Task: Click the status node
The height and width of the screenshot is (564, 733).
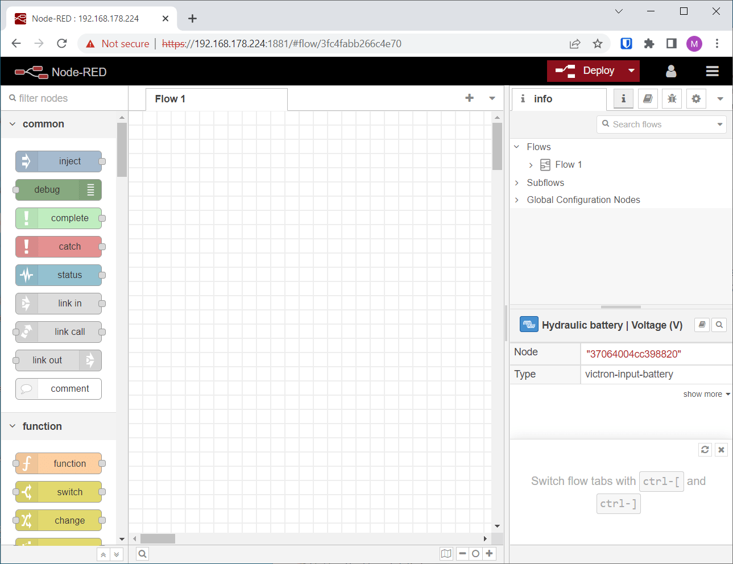Action: [x=59, y=275]
